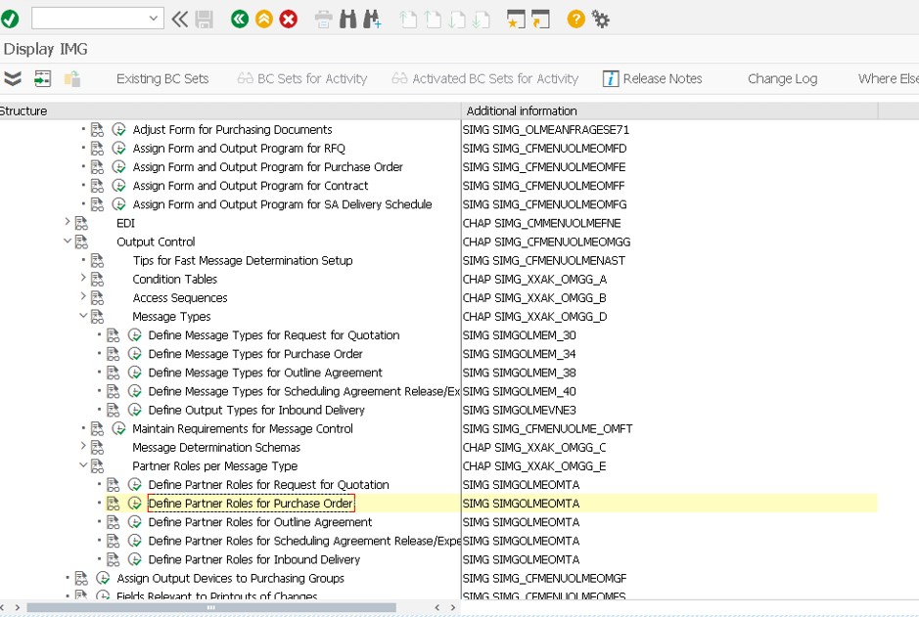Click the Find binoculars icon

pyautogui.click(x=348, y=20)
